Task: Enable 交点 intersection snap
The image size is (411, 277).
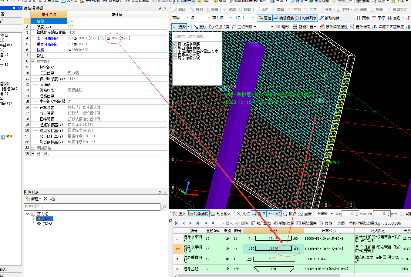Action: click(243, 214)
